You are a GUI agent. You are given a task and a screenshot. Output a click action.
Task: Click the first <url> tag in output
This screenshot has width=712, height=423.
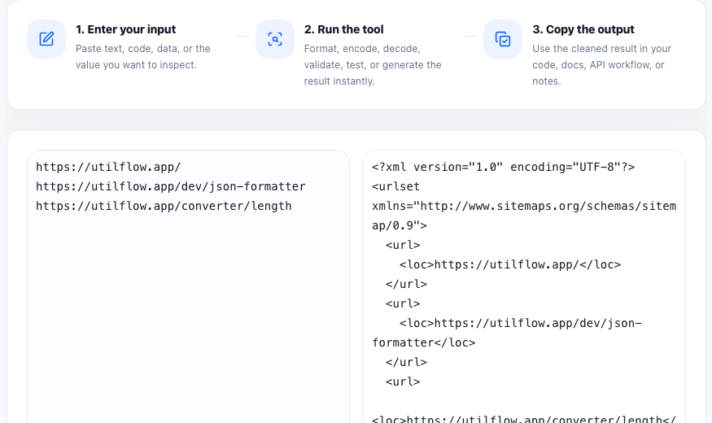403,245
